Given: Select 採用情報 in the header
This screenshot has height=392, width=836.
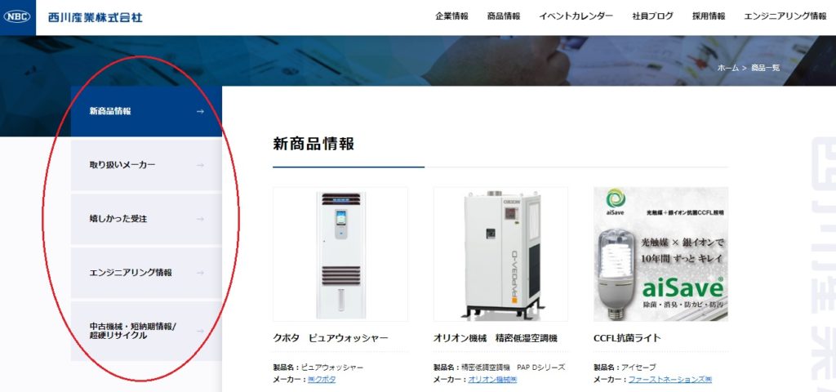Looking at the screenshot, I should click(709, 16).
